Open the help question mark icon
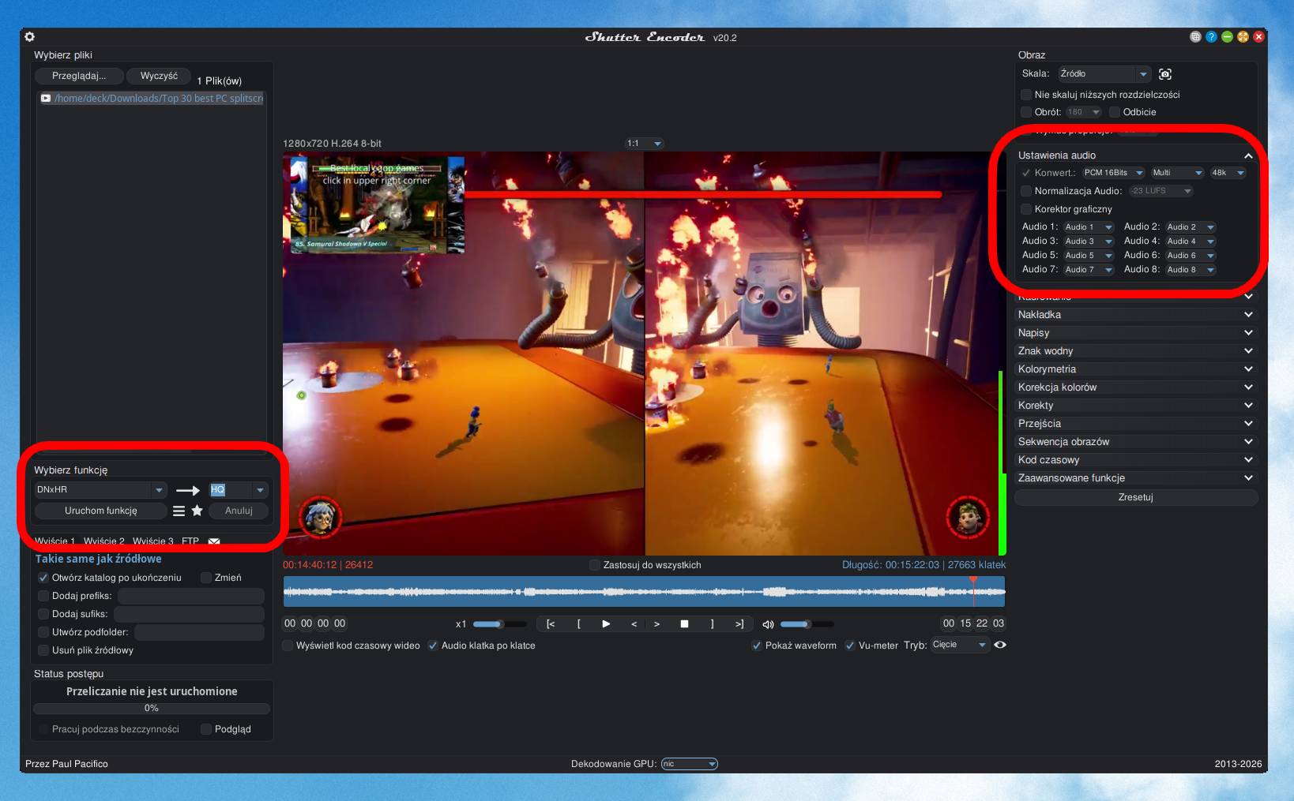The image size is (1294, 801). point(1211,37)
